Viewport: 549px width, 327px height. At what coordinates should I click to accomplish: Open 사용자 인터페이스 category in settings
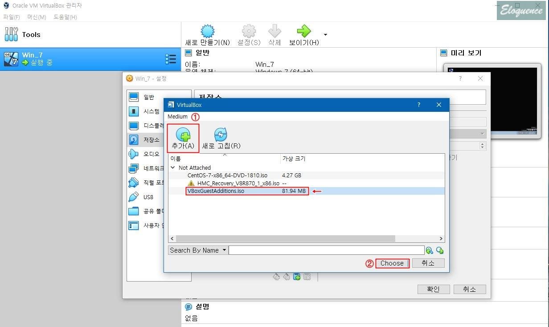(x=145, y=225)
